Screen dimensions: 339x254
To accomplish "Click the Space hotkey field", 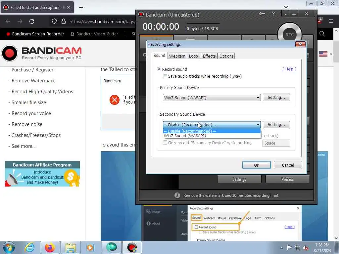I will pyautogui.click(x=276, y=143).
